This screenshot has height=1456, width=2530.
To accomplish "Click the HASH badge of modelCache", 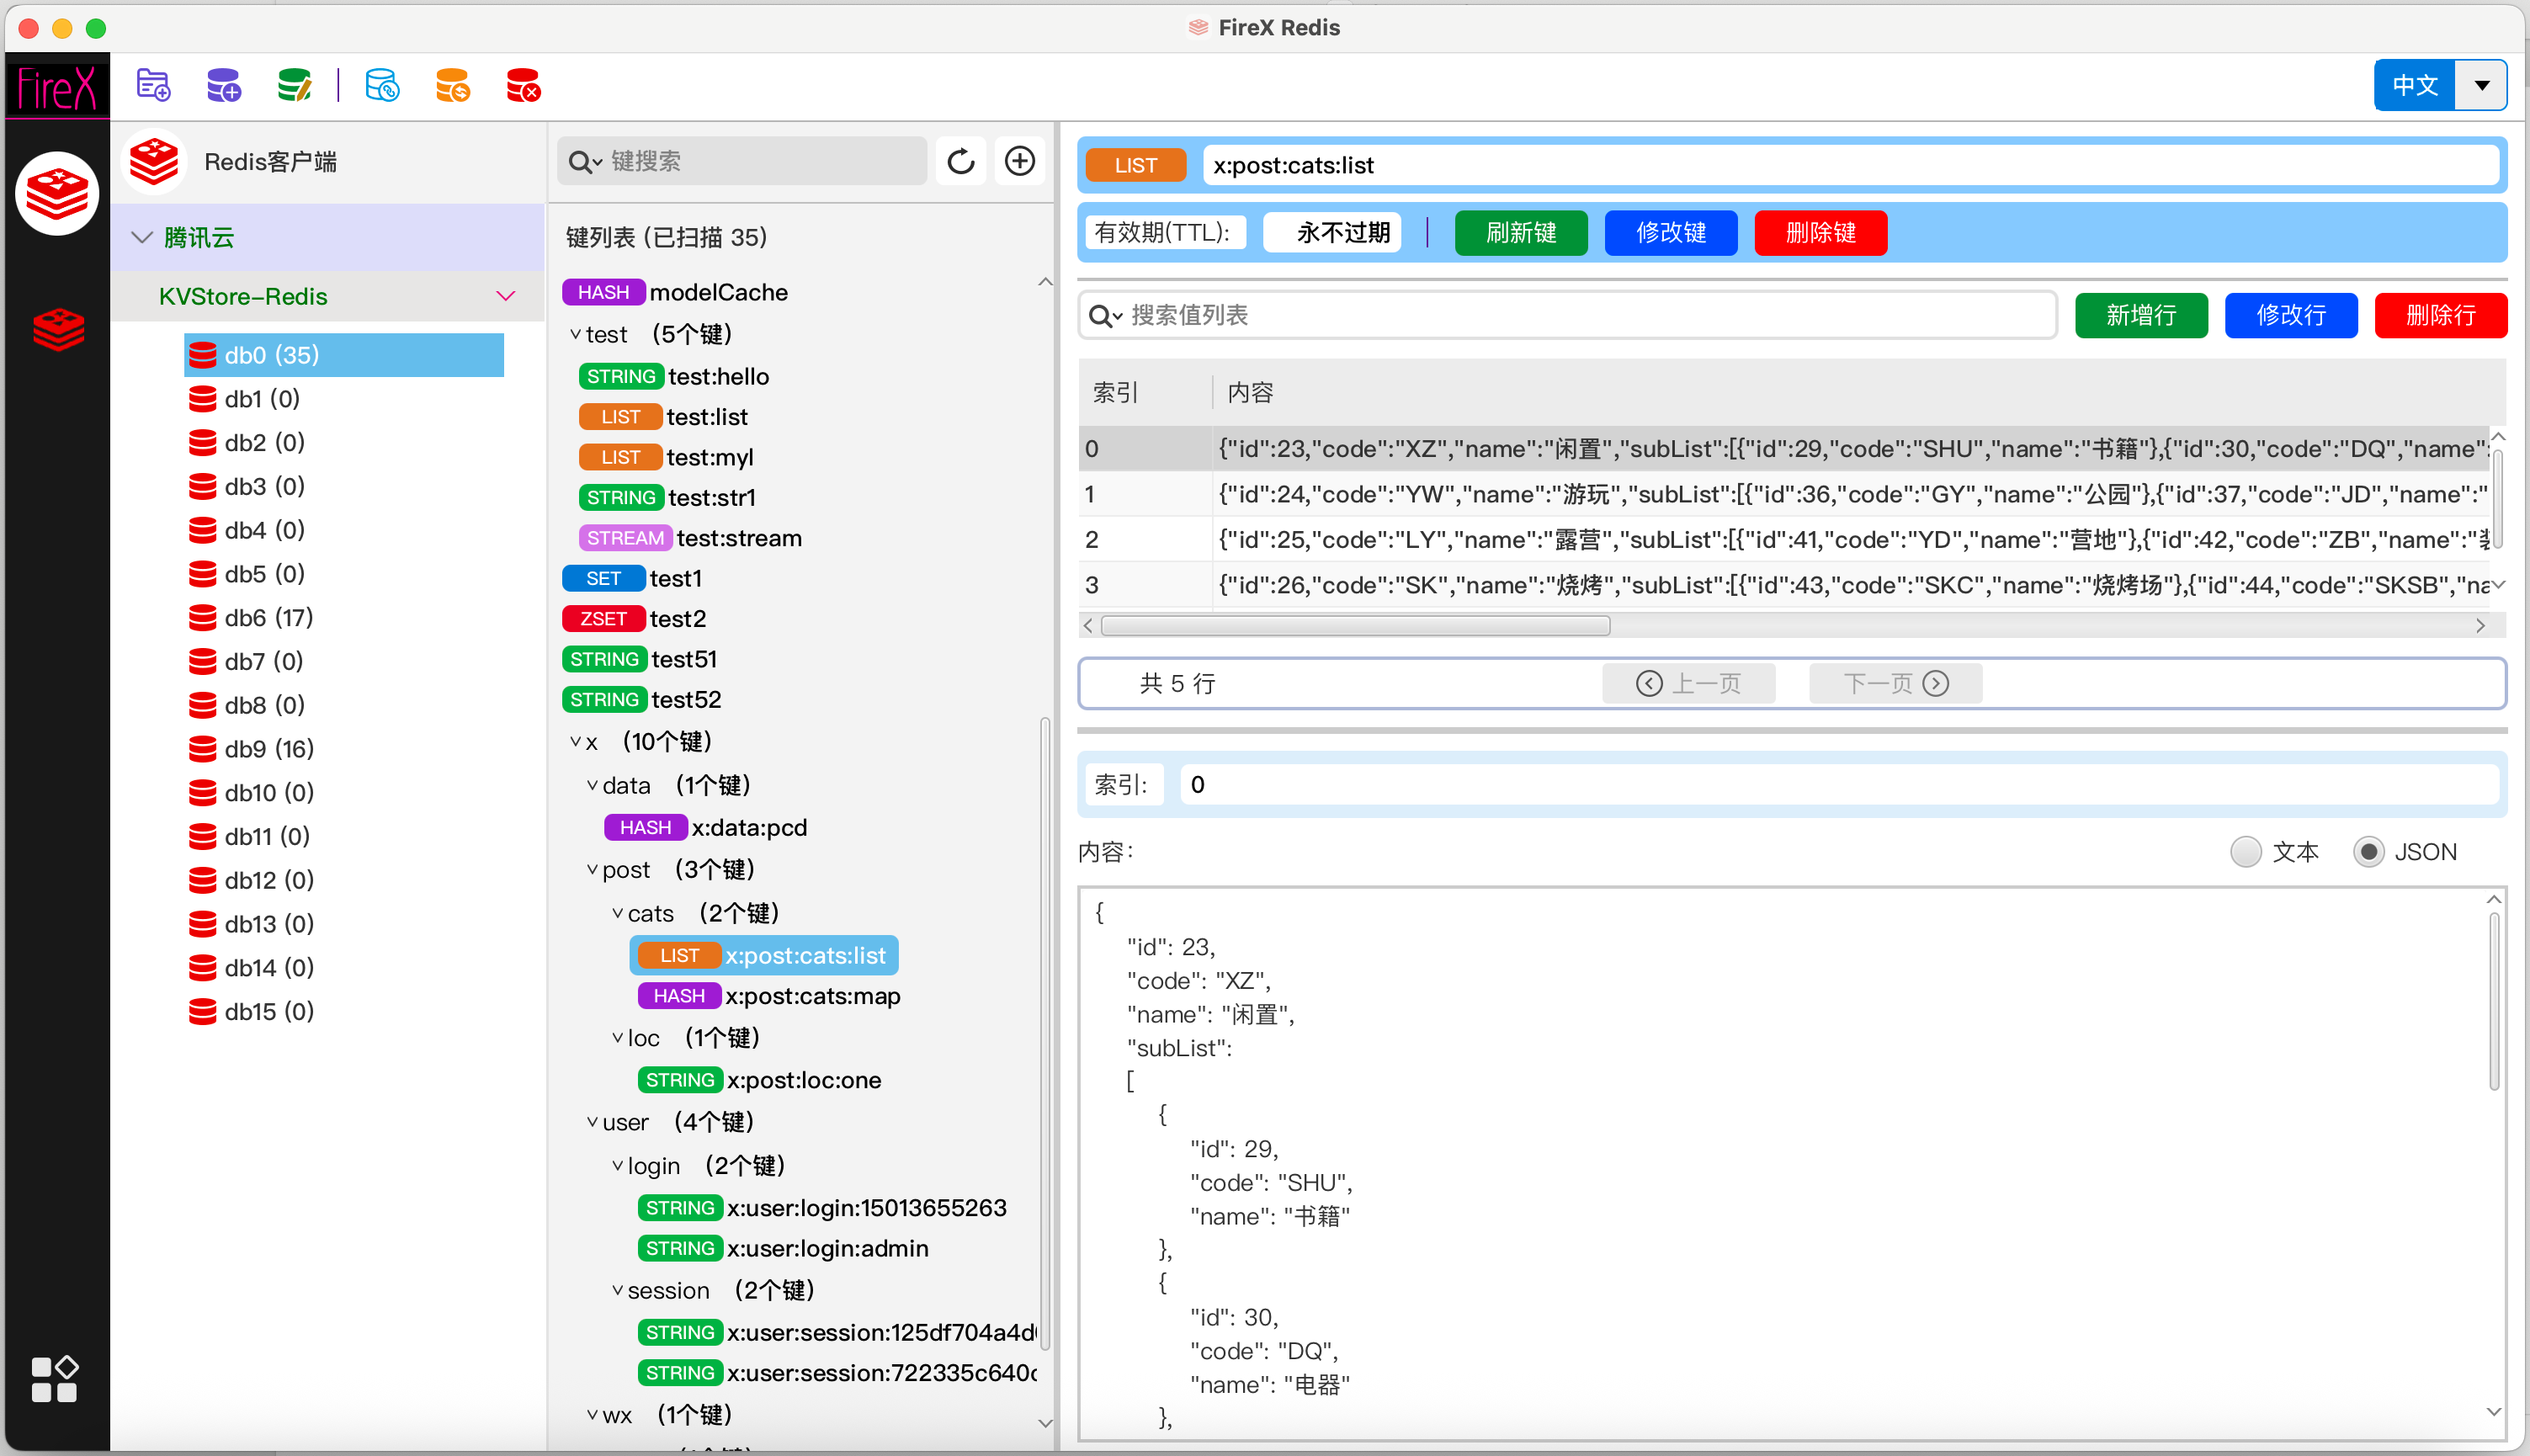I will click(x=603, y=292).
